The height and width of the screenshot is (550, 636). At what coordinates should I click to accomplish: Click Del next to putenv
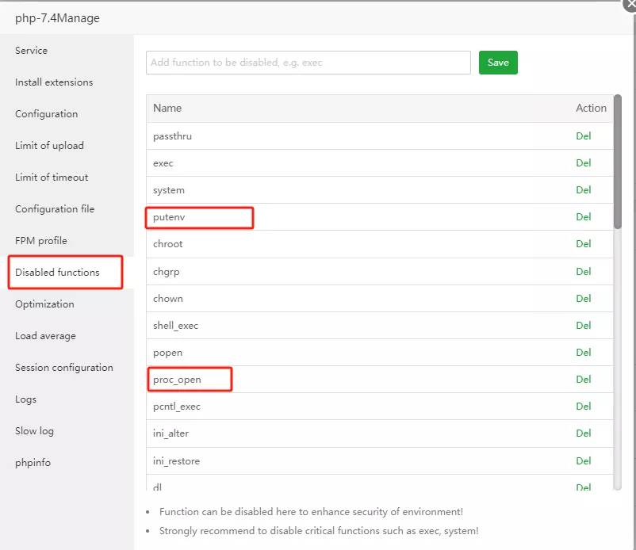(584, 217)
